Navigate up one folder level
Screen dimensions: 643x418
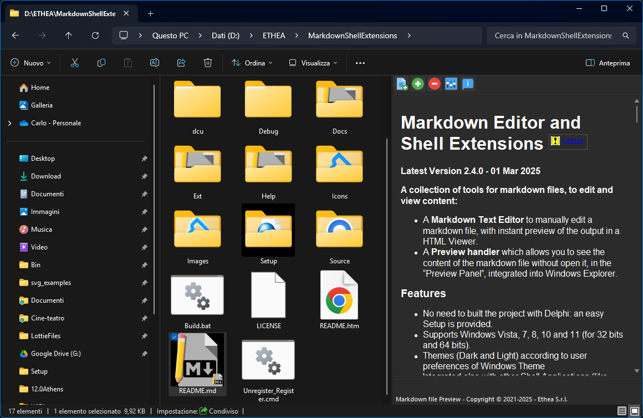(x=69, y=35)
